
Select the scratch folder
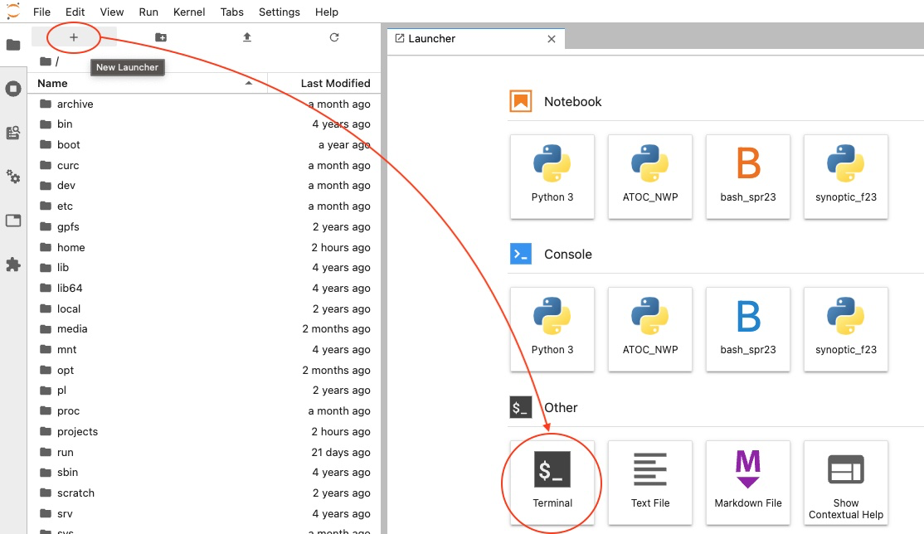(x=205, y=493)
